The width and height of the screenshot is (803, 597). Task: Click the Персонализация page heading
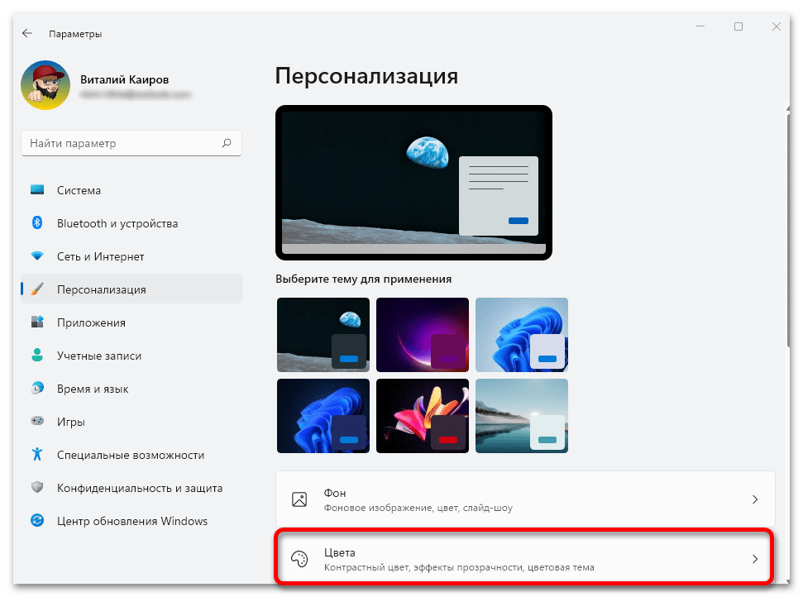[366, 76]
